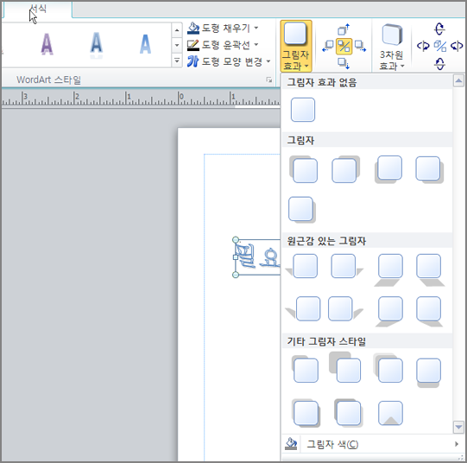Tilt 3D effect down

439,63
